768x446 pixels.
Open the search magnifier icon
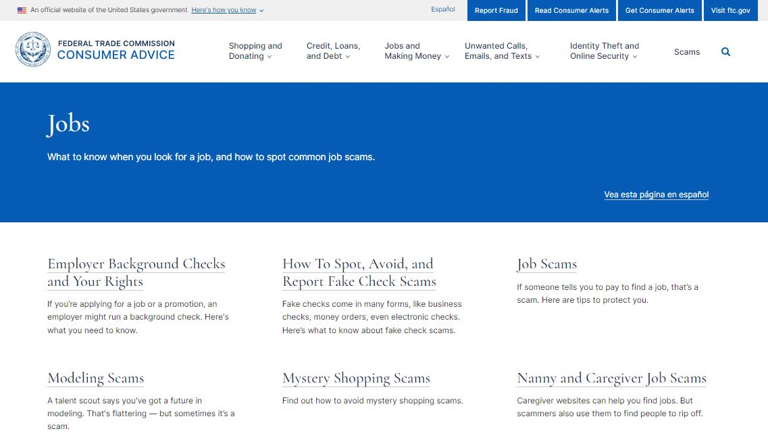click(725, 51)
